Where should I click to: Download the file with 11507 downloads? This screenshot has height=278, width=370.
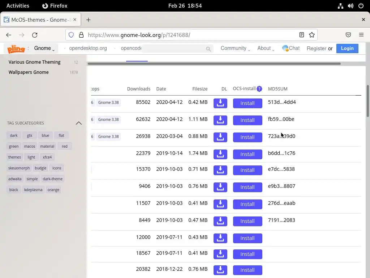point(220,204)
